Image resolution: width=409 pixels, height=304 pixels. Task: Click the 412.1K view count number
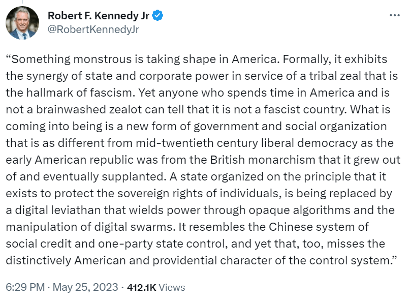(142, 287)
